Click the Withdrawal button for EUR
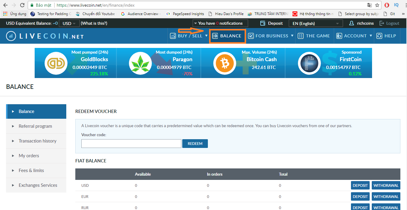Screen dimensions: 407x210 click(386, 196)
